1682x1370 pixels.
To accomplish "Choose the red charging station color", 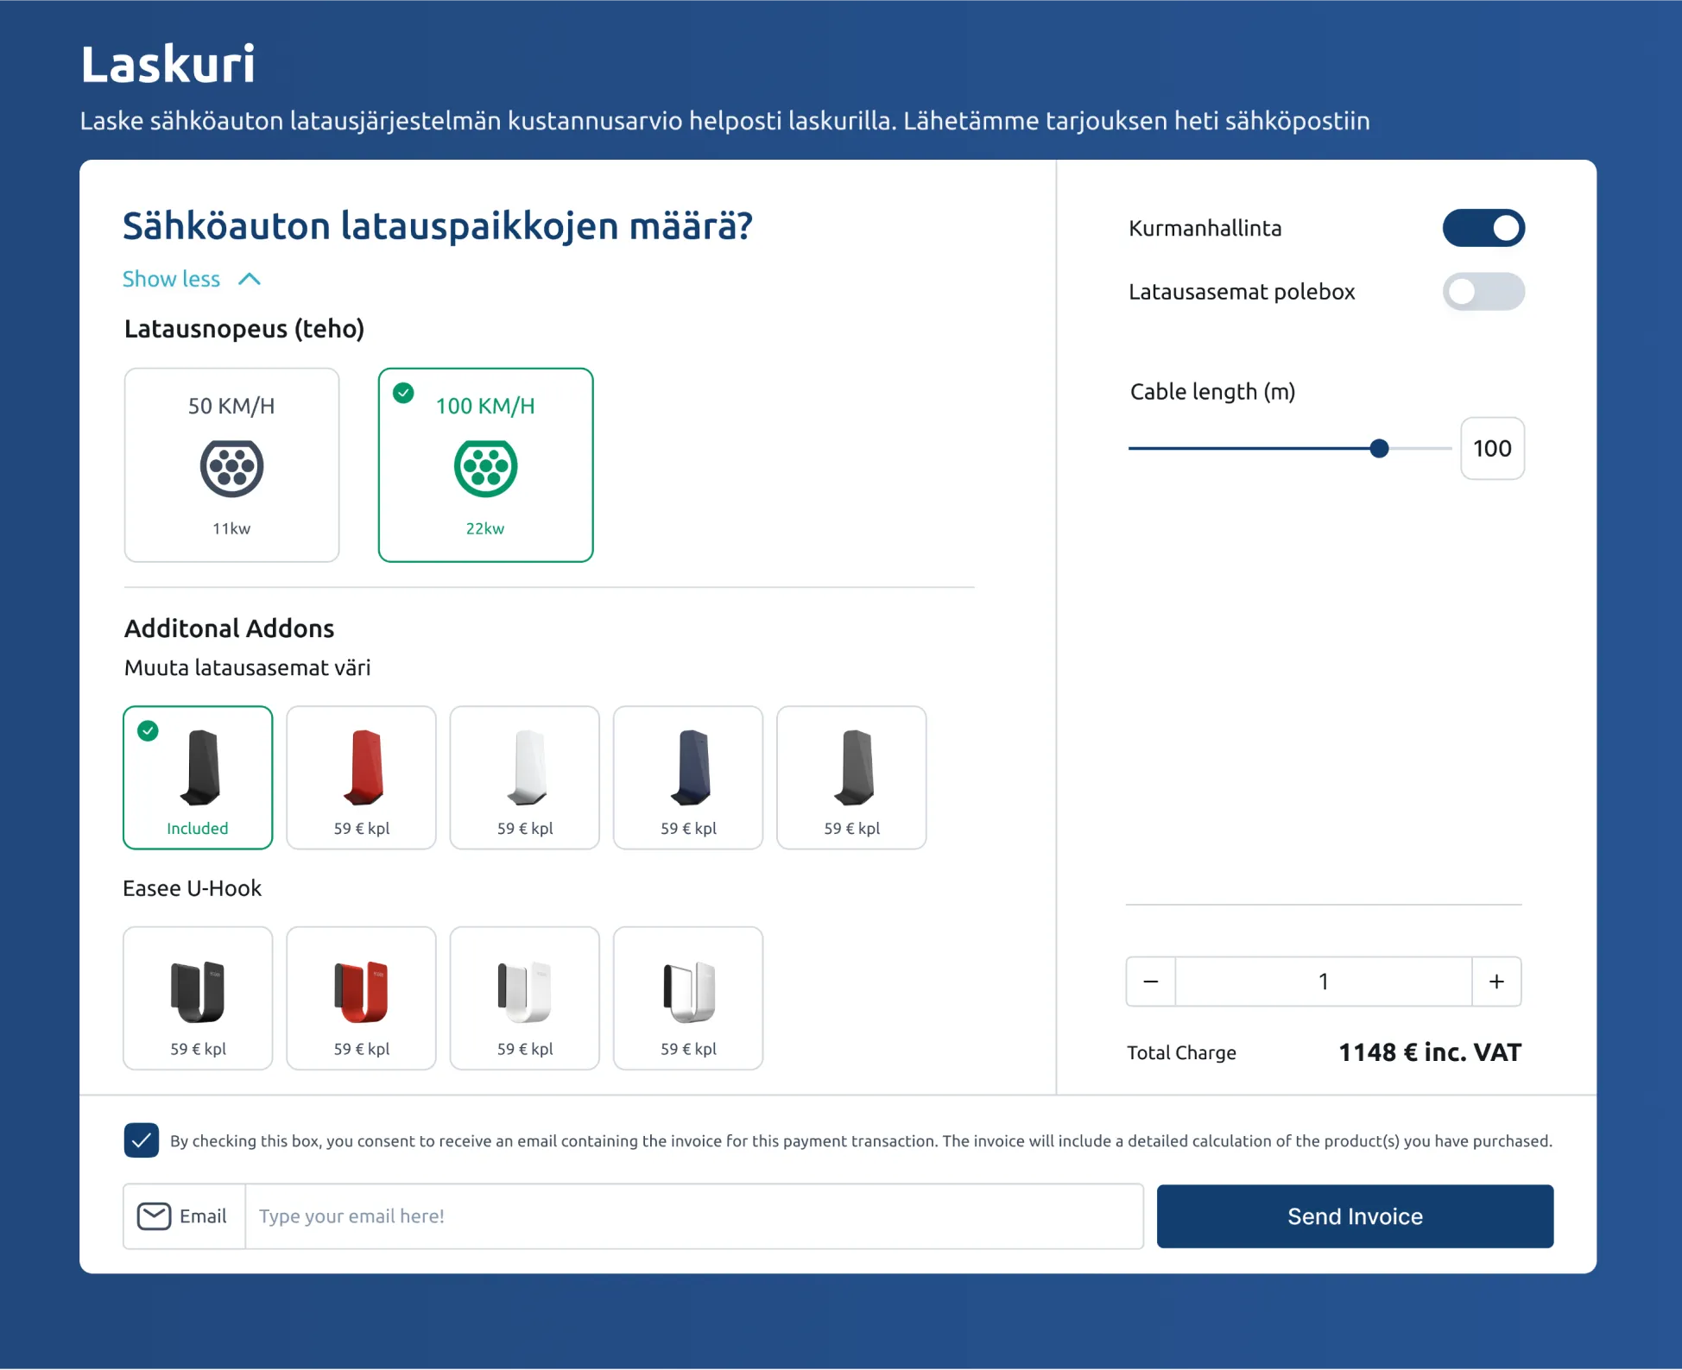I will (361, 777).
